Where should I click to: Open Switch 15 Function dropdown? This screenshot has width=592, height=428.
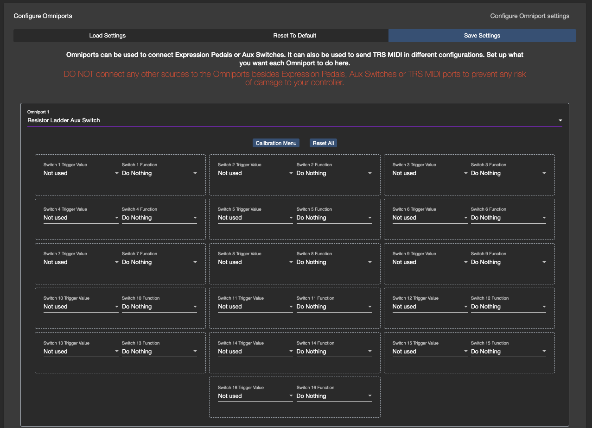tap(508, 352)
